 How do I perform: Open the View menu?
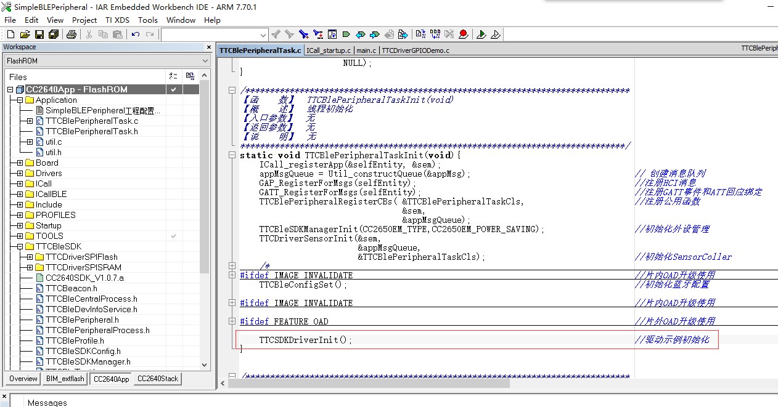55,20
